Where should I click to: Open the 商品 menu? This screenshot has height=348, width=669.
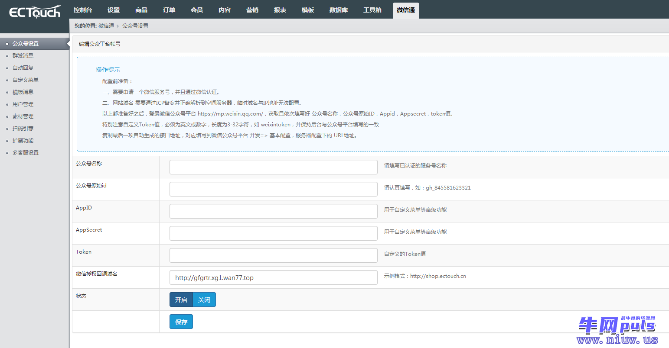pyautogui.click(x=141, y=10)
